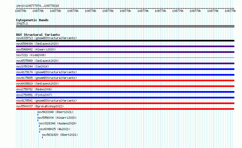Open the nsv5968492 (Almarri2020) label
This screenshot has height=148, width=242.
(36, 49)
